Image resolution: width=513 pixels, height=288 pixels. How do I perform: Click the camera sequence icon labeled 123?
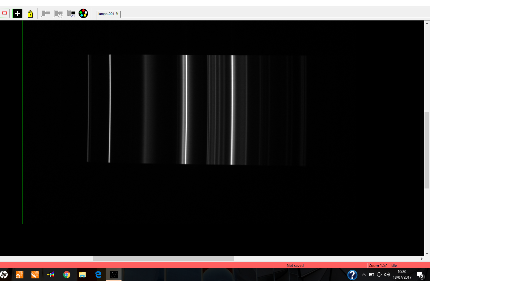pyautogui.click(x=71, y=14)
